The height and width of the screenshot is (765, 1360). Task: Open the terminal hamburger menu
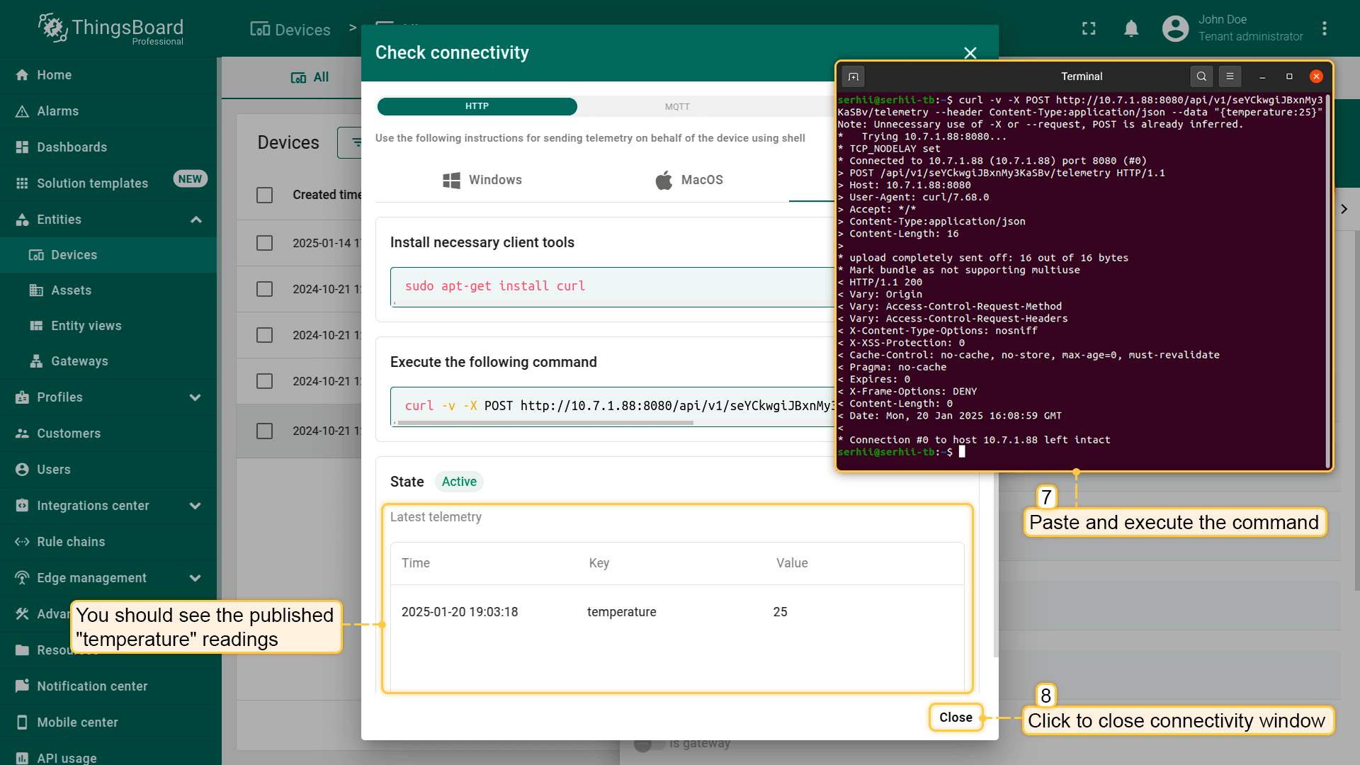coord(1230,76)
